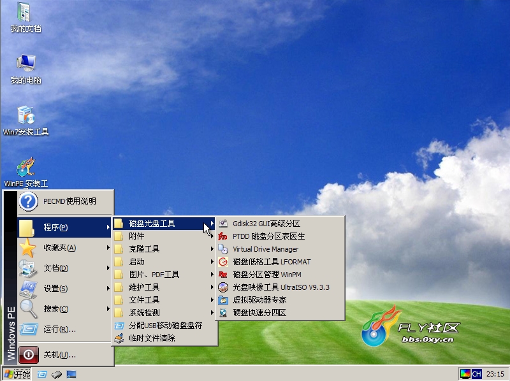
Task: Expand the 启动 submenu arrow
Action: click(x=212, y=262)
